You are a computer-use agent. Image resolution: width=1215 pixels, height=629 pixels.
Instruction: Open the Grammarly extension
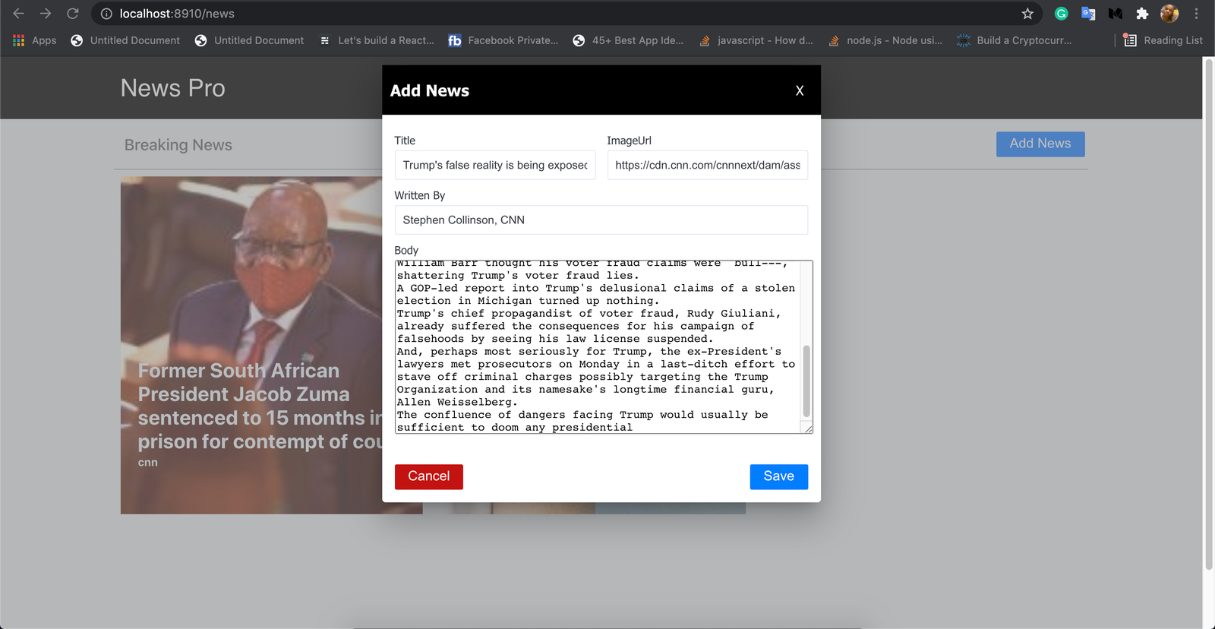(1062, 14)
